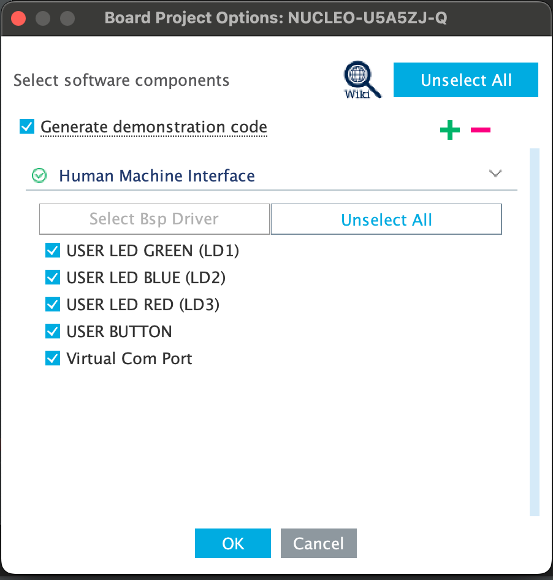Confirm with the OK button
Viewport: 553px width, 580px height.
[233, 543]
